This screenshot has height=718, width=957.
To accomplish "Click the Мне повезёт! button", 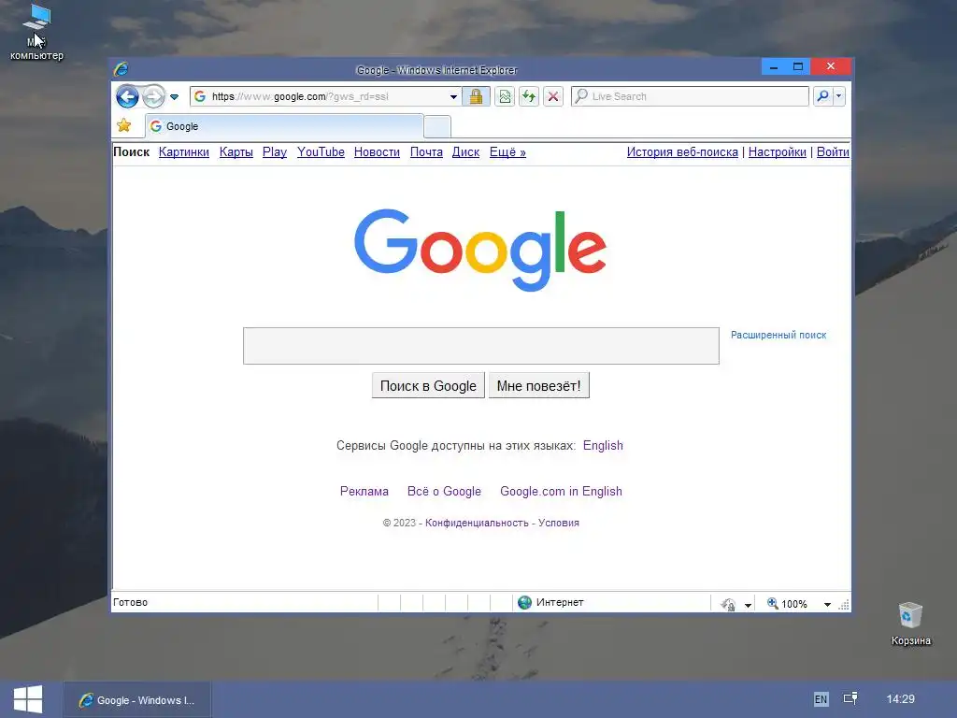I will tap(539, 385).
